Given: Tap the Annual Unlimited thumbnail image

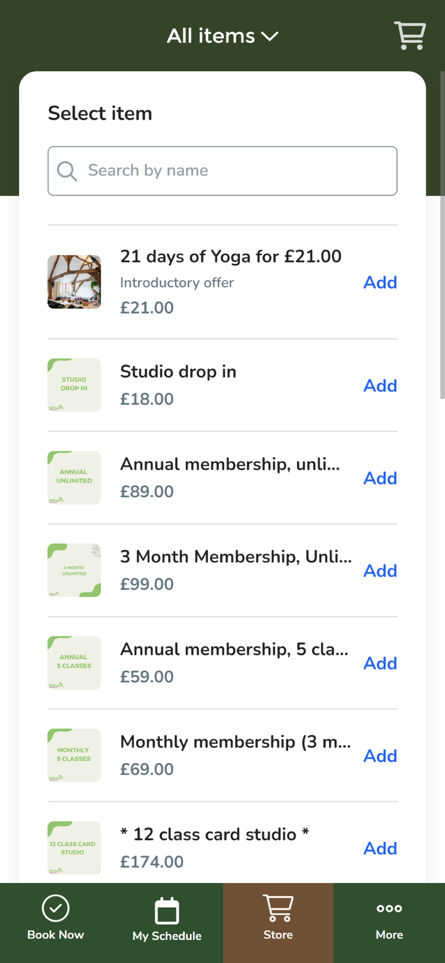Looking at the screenshot, I should click(x=74, y=478).
